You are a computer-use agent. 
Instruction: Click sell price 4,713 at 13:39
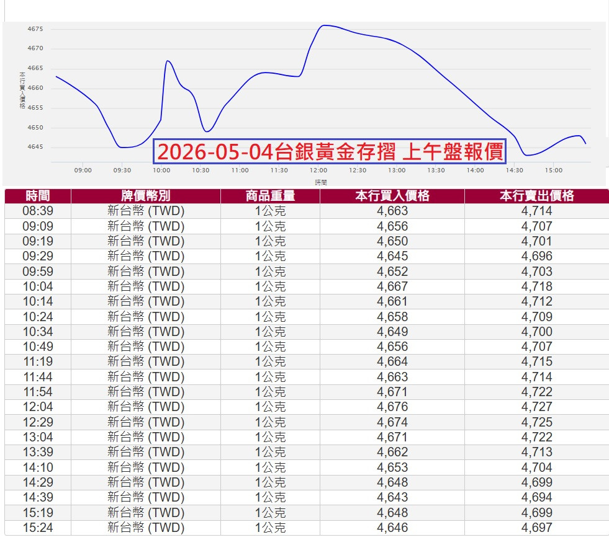click(x=537, y=452)
